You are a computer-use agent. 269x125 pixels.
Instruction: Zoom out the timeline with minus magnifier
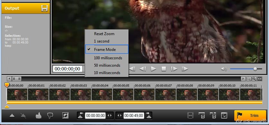click(248, 79)
